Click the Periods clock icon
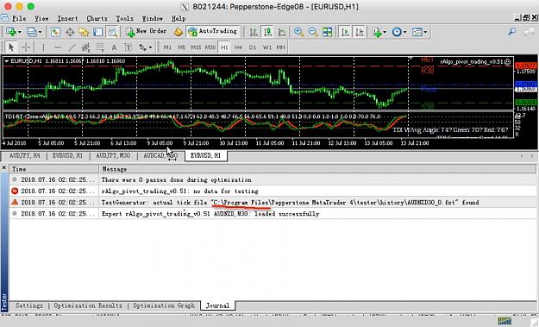539x327 pixels. [397, 32]
